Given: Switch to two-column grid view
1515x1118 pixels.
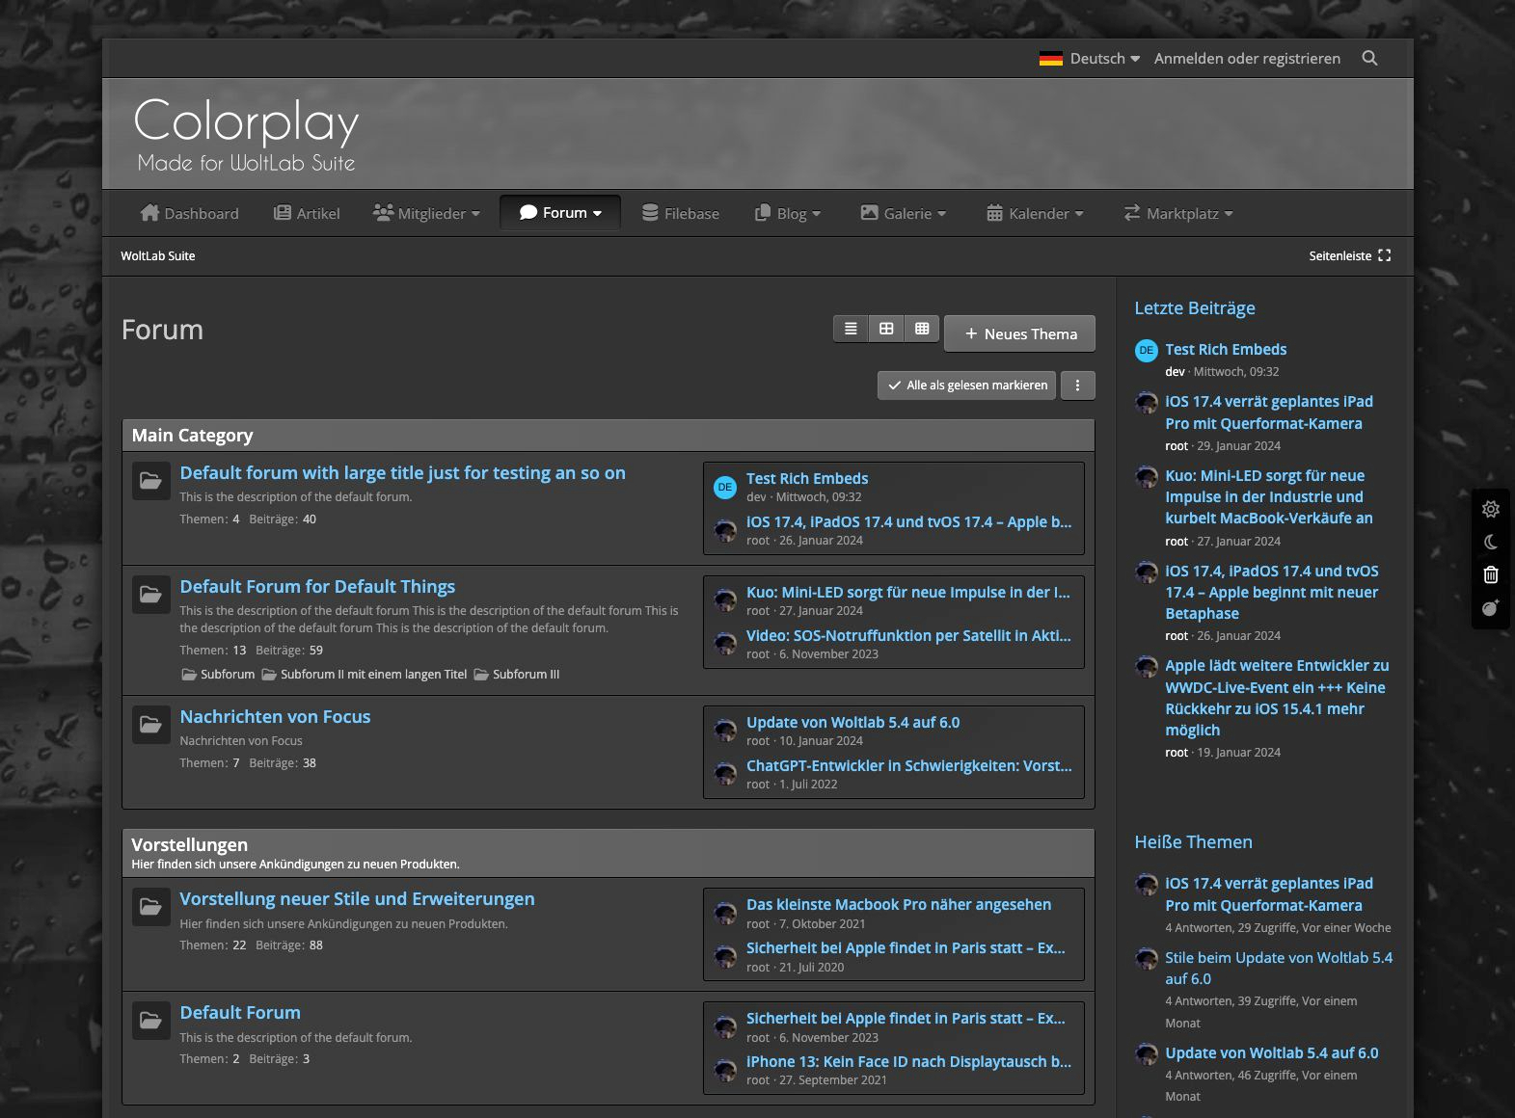Looking at the screenshot, I should [x=886, y=330].
